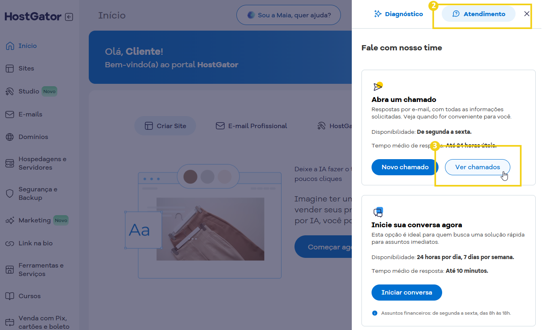Click the HostGator logo
Screen dimensions: 543x330
point(33,17)
